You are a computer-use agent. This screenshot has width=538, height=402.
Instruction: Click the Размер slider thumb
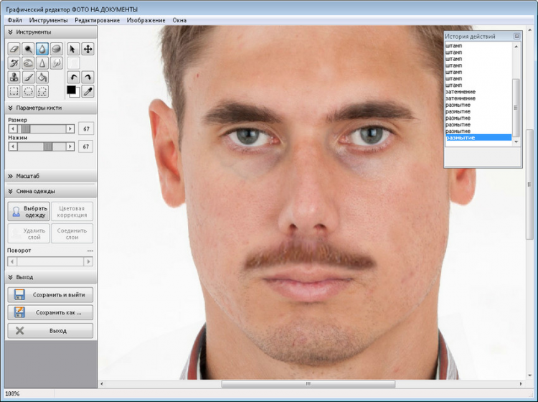click(26, 128)
